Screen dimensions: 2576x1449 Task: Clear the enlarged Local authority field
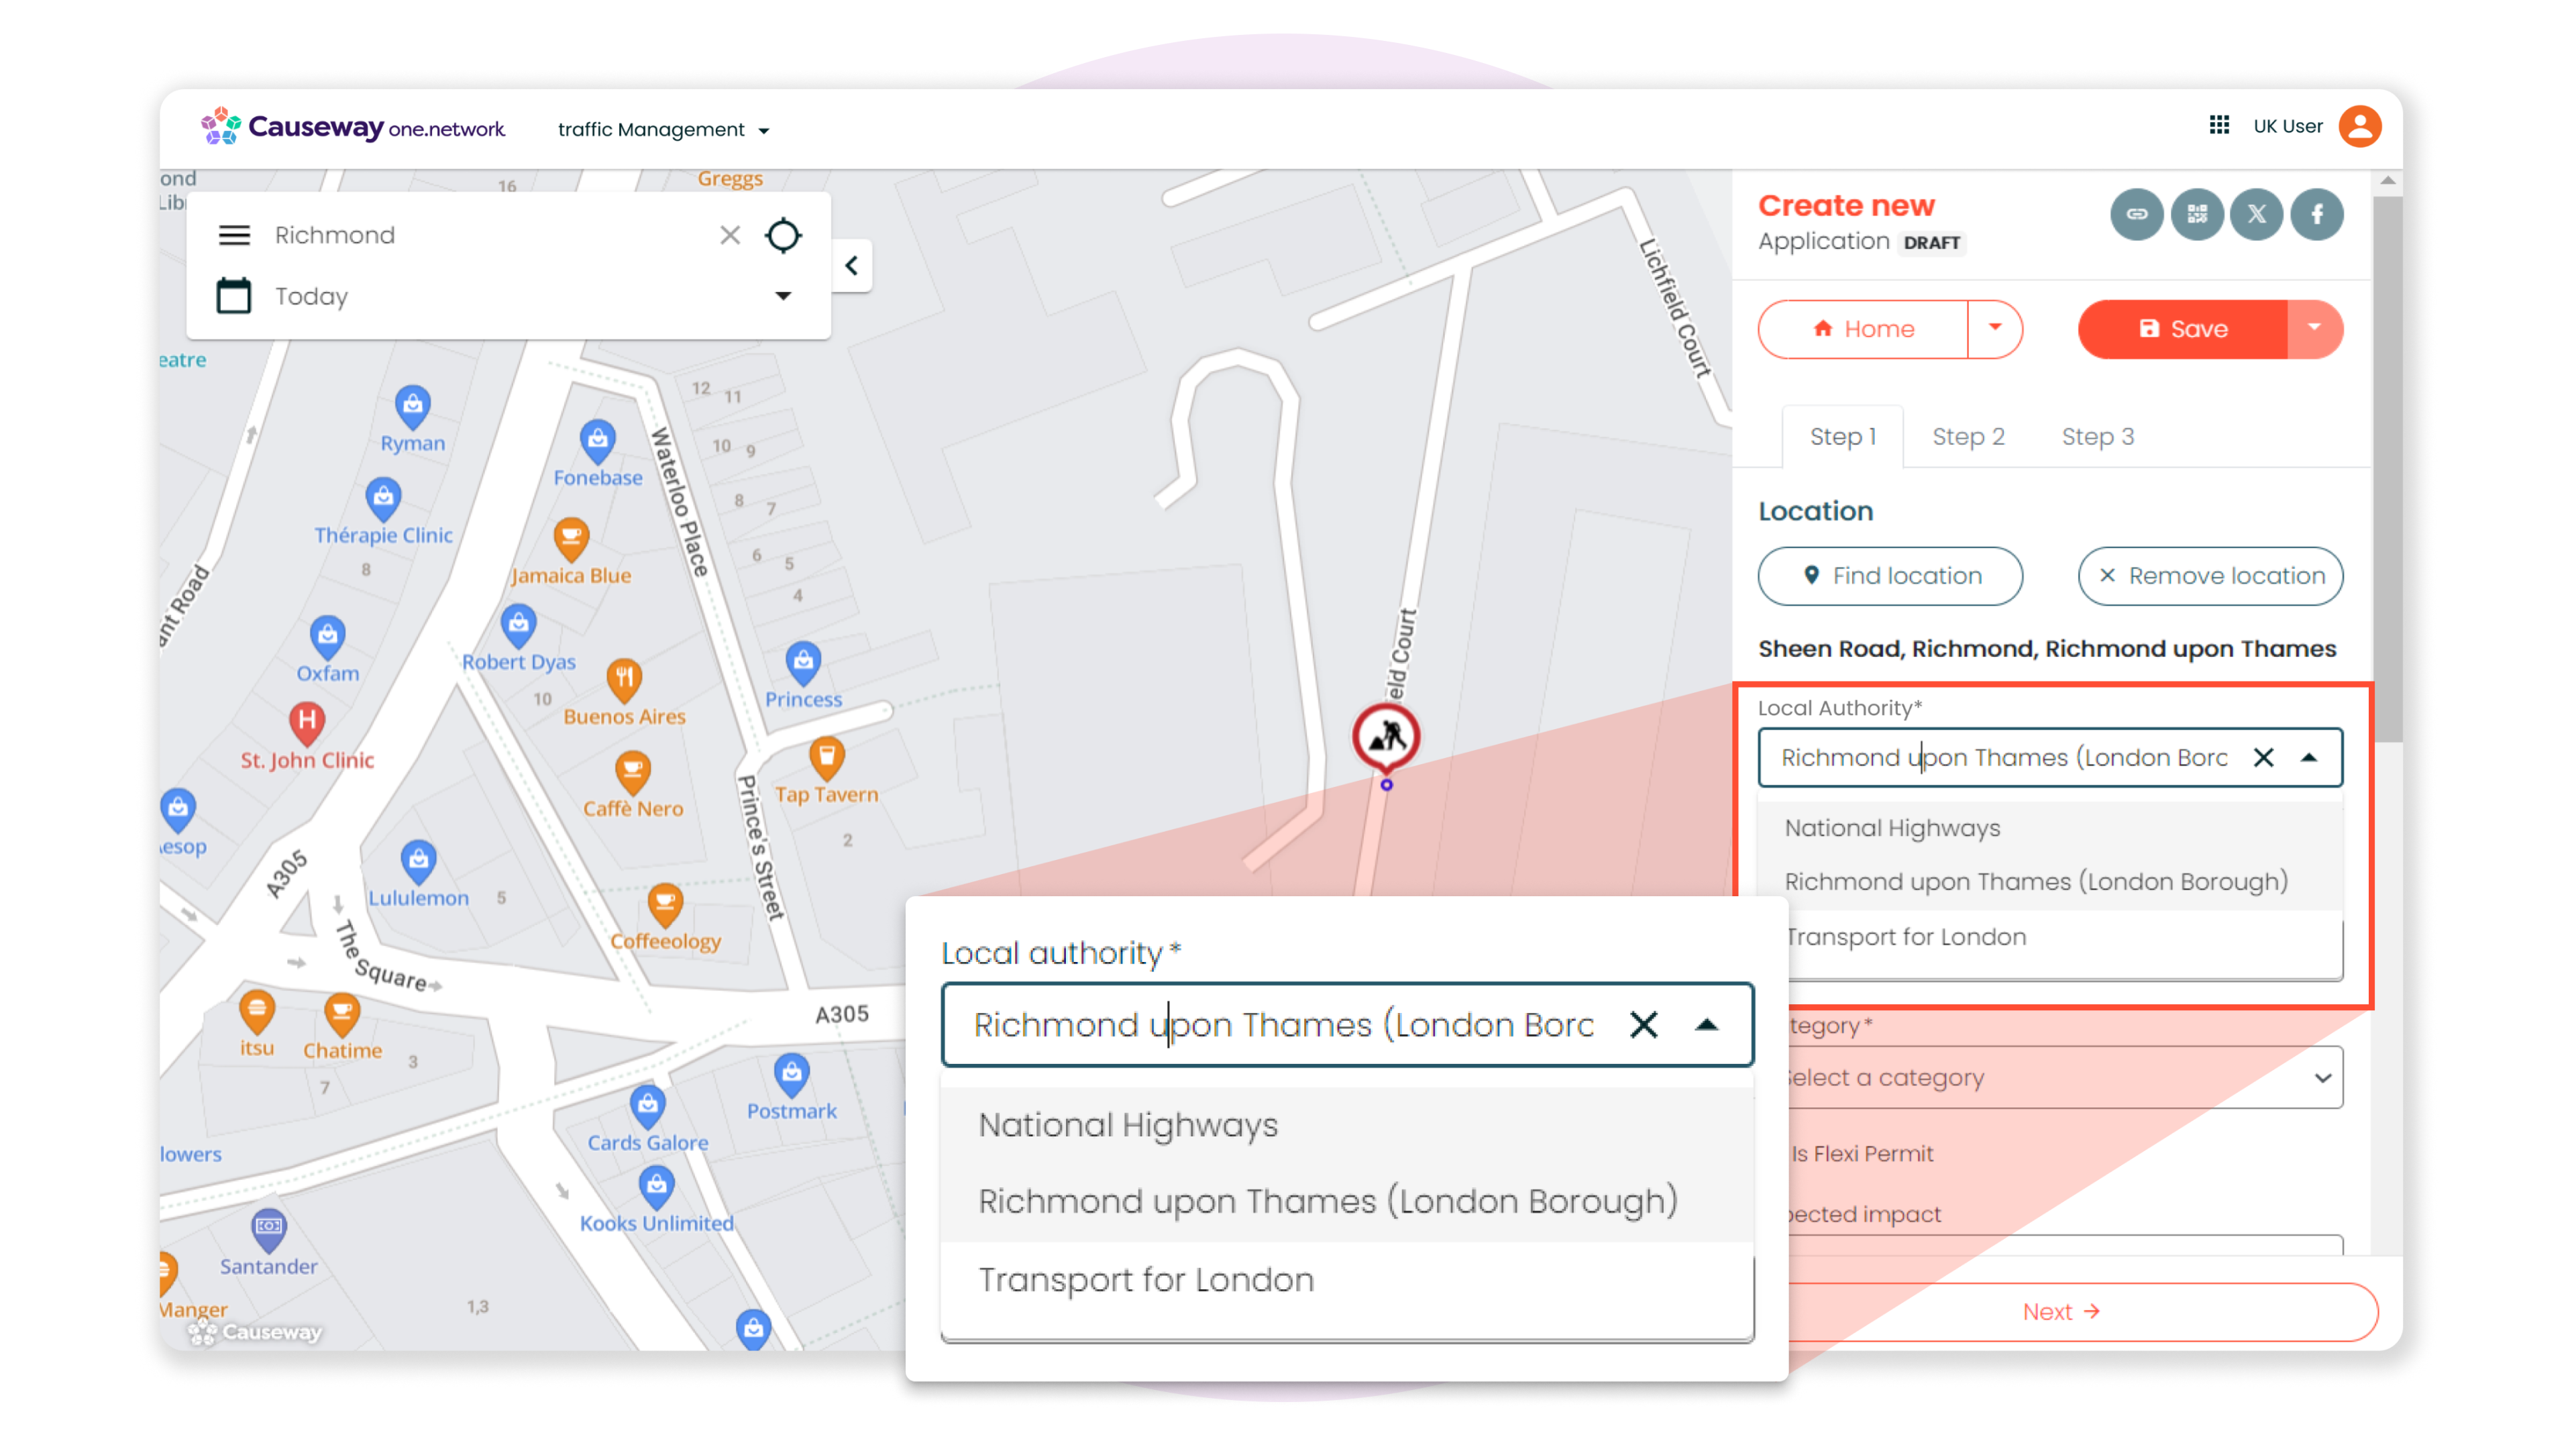[x=1644, y=1025]
